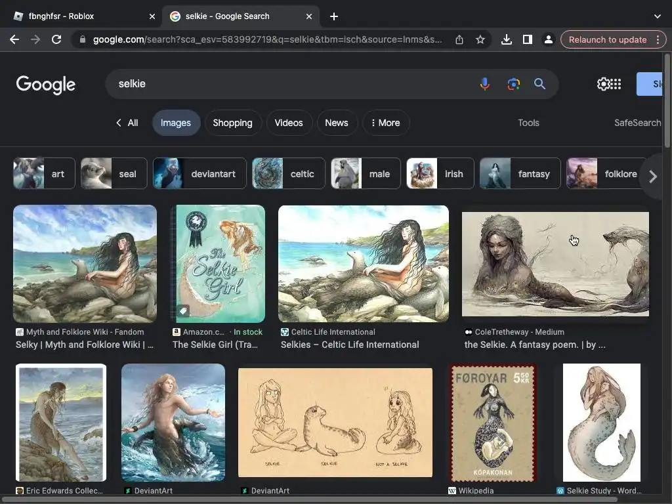
Task: Open the SafeSearch dropdown
Action: pos(638,123)
